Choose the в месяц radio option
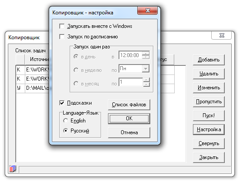Screen dimensions: 240x183 [x=76, y=84]
